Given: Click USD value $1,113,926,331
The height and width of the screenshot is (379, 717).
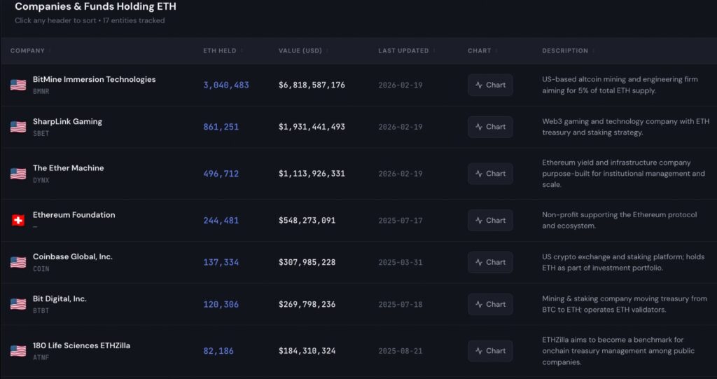Looking at the screenshot, I should click(312, 174).
